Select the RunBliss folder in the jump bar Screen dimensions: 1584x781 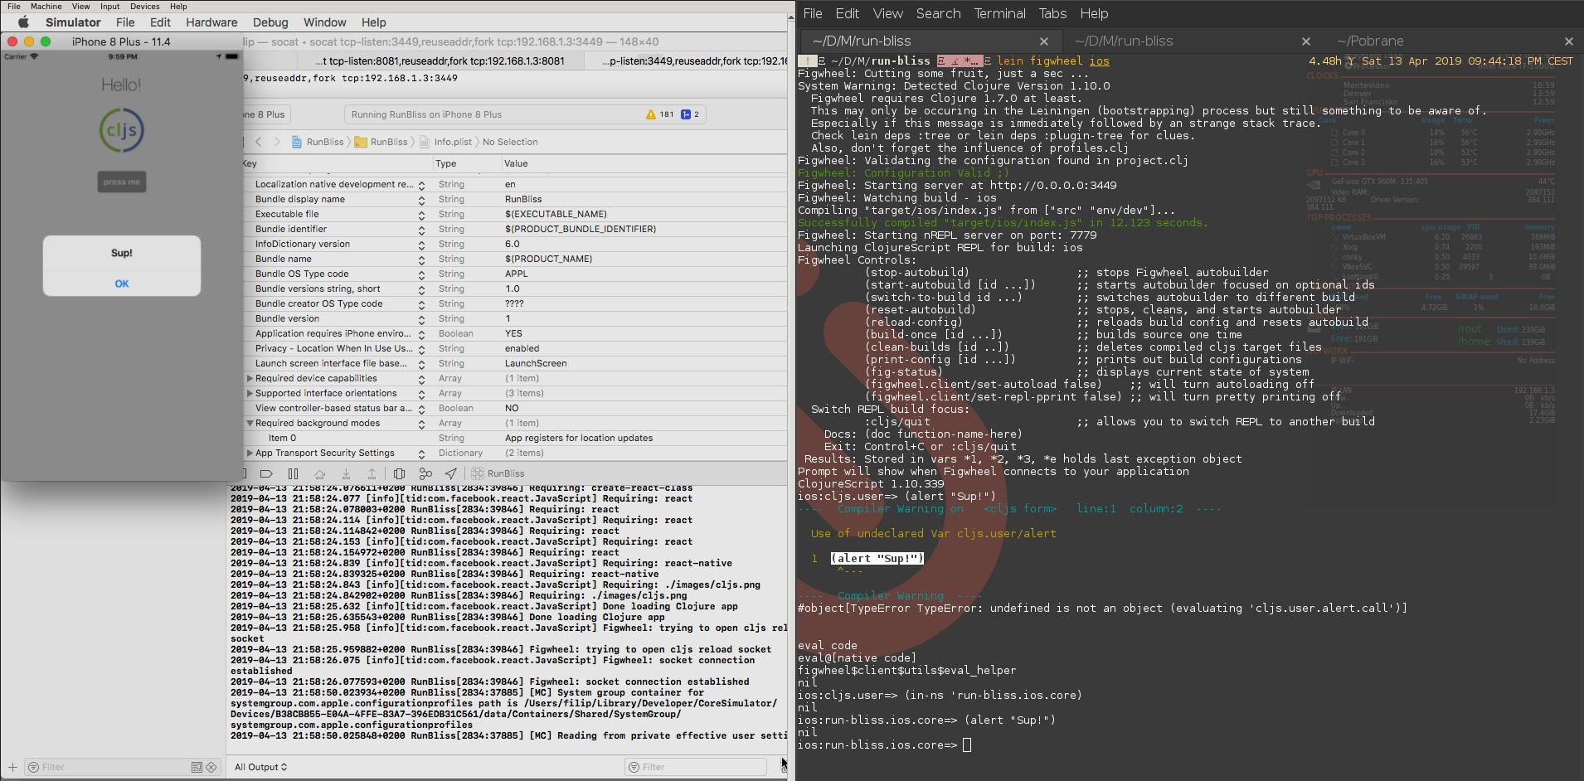pyautogui.click(x=381, y=142)
